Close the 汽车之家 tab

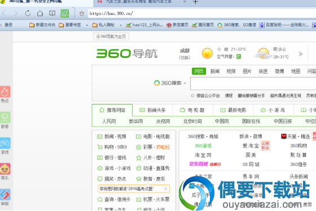pyautogui.click(x=185, y=2)
